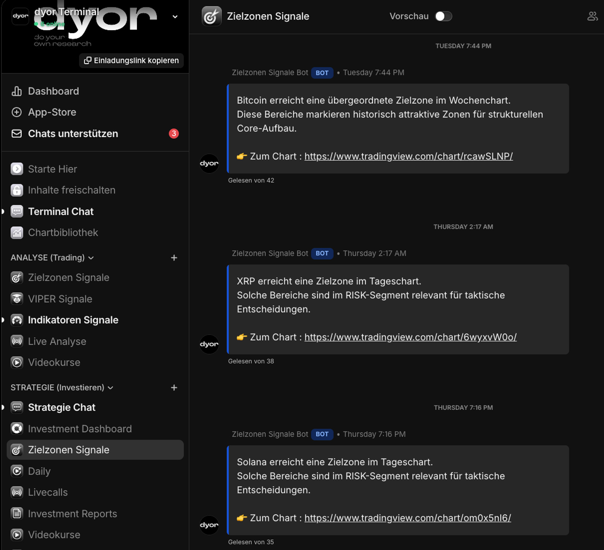Click the 'Gelesen von 42' read receipt
Image resolution: width=604 pixels, height=550 pixels.
(251, 180)
